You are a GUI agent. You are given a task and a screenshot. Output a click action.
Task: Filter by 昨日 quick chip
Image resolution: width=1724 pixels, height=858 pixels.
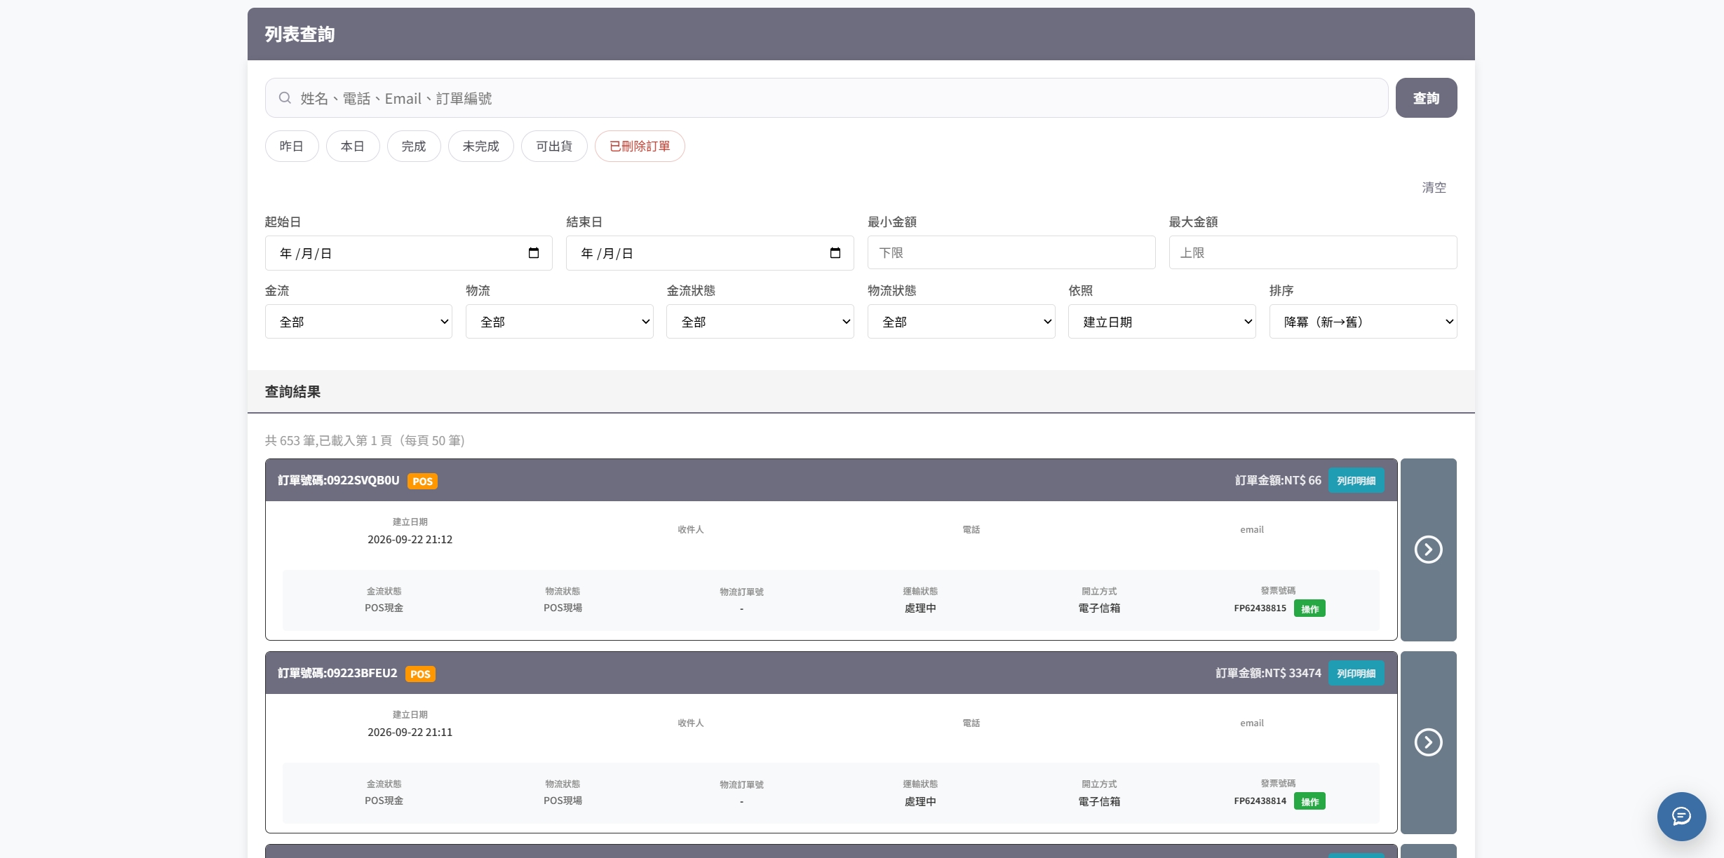tap(292, 146)
